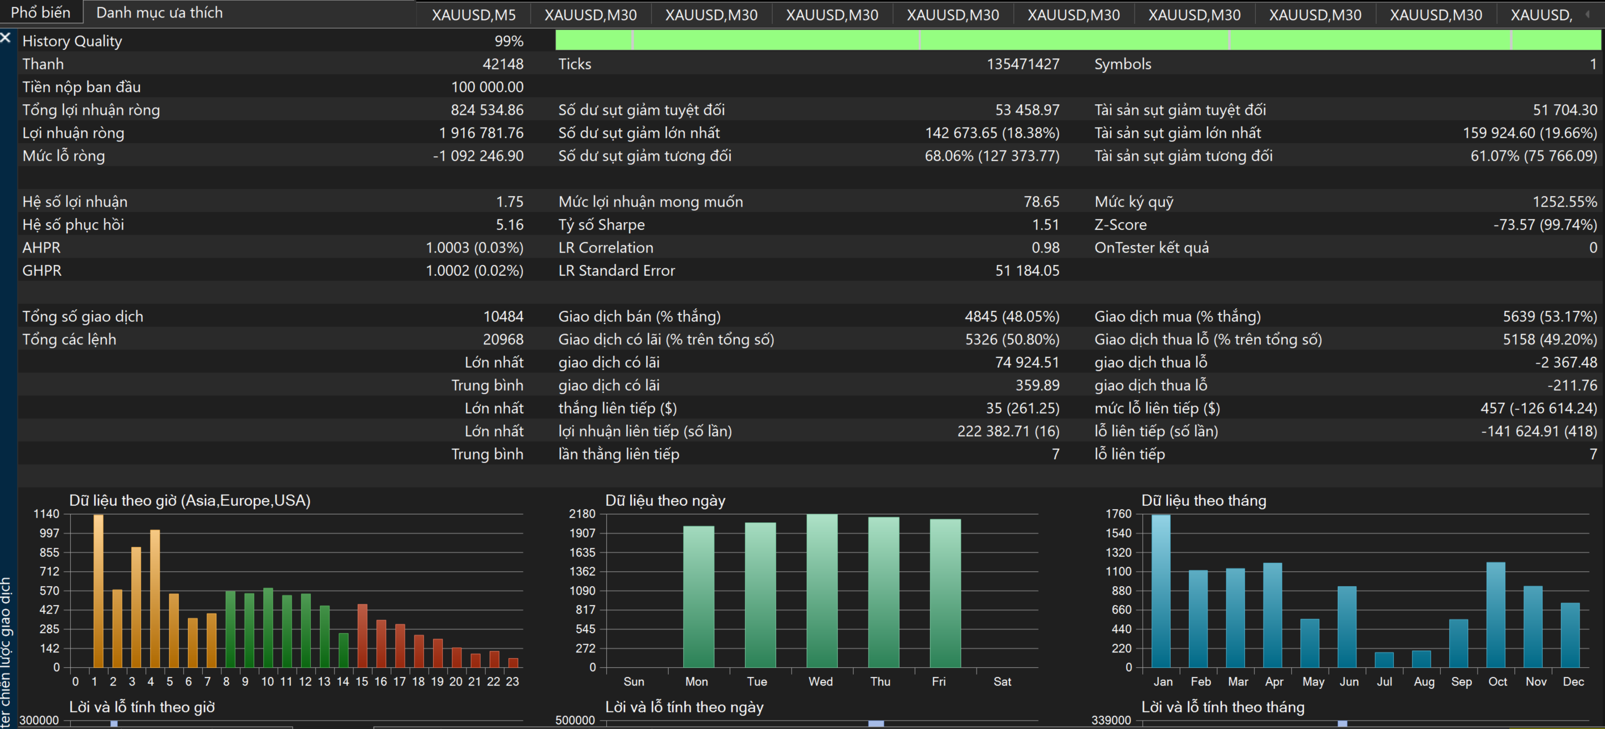Click the Wed bar in daily chart
This screenshot has width=1605, height=729.
pyautogui.click(x=822, y=591)
